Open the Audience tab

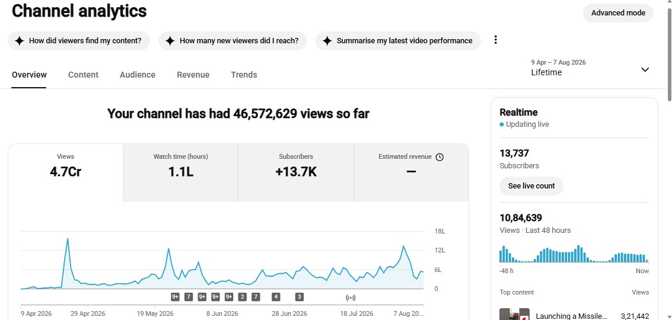[138, 75]
